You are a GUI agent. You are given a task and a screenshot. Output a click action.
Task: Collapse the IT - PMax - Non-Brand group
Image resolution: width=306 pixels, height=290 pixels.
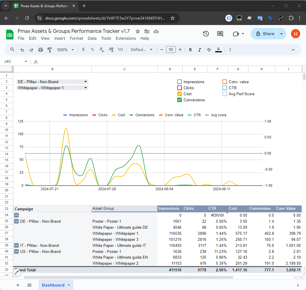[x=16, y=245]
